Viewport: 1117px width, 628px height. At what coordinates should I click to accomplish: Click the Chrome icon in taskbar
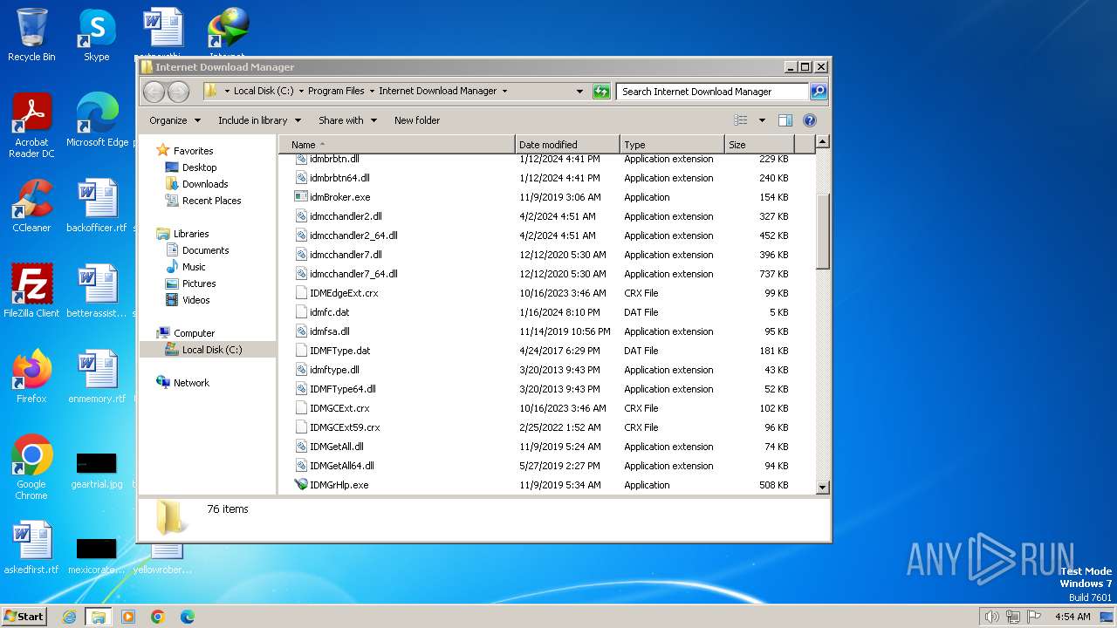[x=158, y=617]
